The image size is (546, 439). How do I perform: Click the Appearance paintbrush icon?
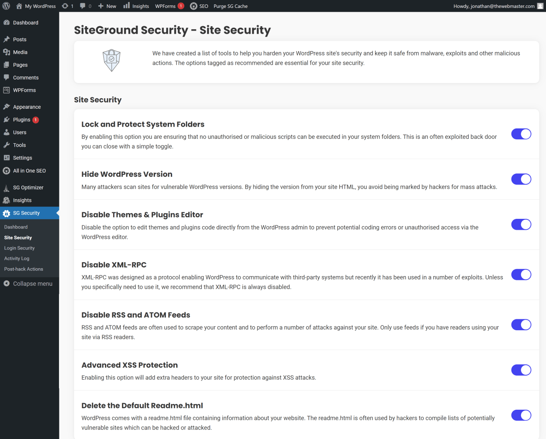click(7, 107)
